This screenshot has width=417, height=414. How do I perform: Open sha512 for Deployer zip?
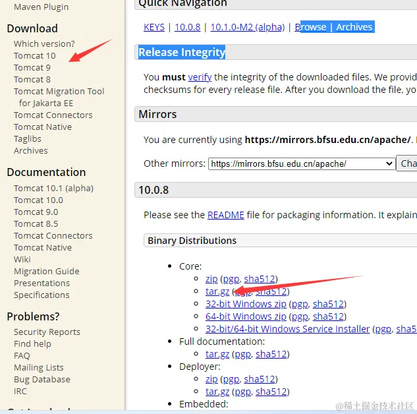pos(260,379)
